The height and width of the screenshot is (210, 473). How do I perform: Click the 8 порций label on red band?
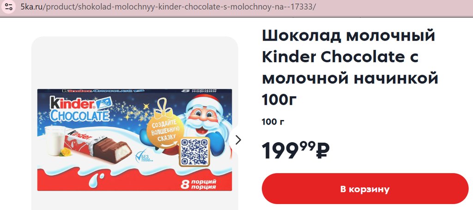(x=198, y=184)
